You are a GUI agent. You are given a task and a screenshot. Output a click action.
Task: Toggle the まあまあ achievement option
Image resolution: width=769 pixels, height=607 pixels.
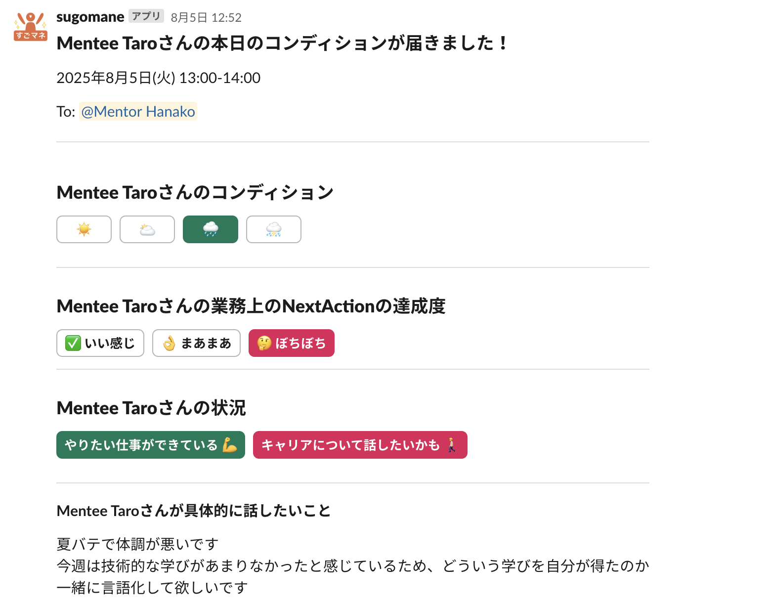(x=196, y=343)
